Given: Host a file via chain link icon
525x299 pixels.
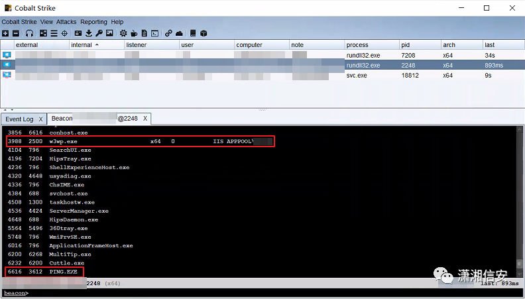Looking at the screenshot, I should coord(168,33).
